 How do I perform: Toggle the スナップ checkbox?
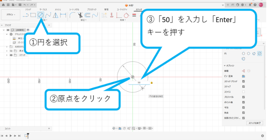pyautogui.click(x=244, y=87)
